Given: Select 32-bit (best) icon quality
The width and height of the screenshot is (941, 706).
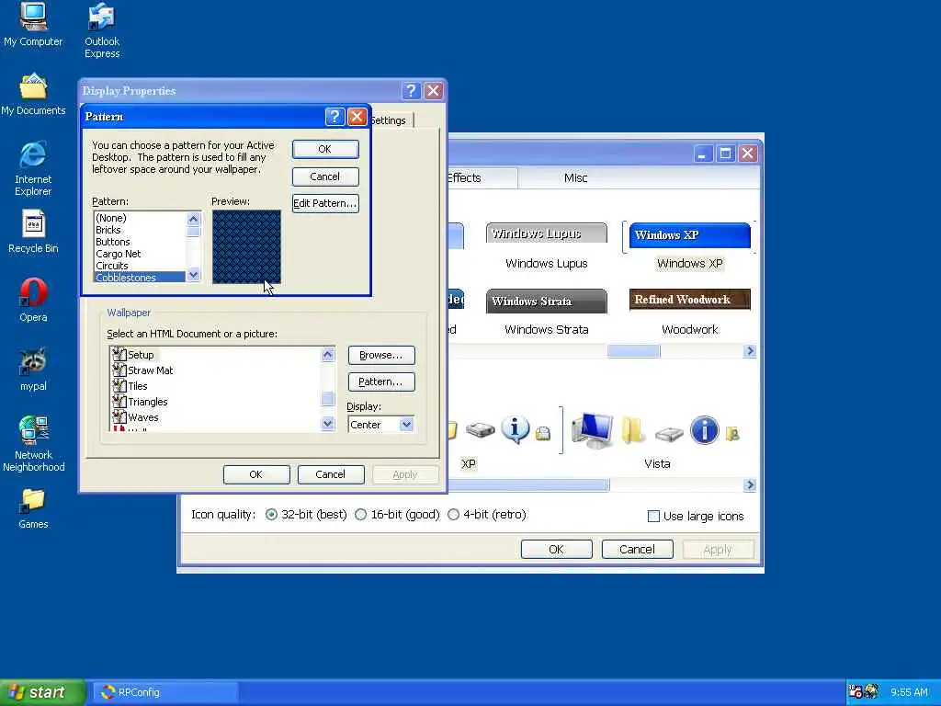Looking at the screenshot, I should tap(272, 515).
